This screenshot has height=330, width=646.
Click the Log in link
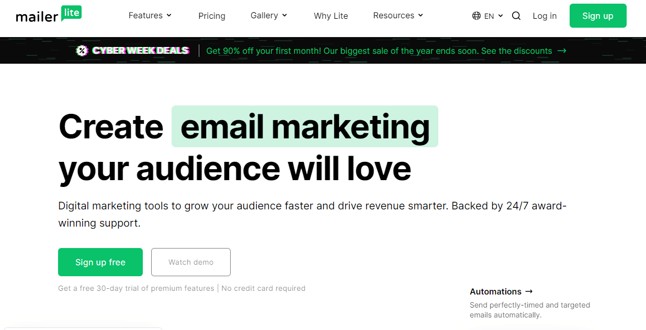point(545,16)
